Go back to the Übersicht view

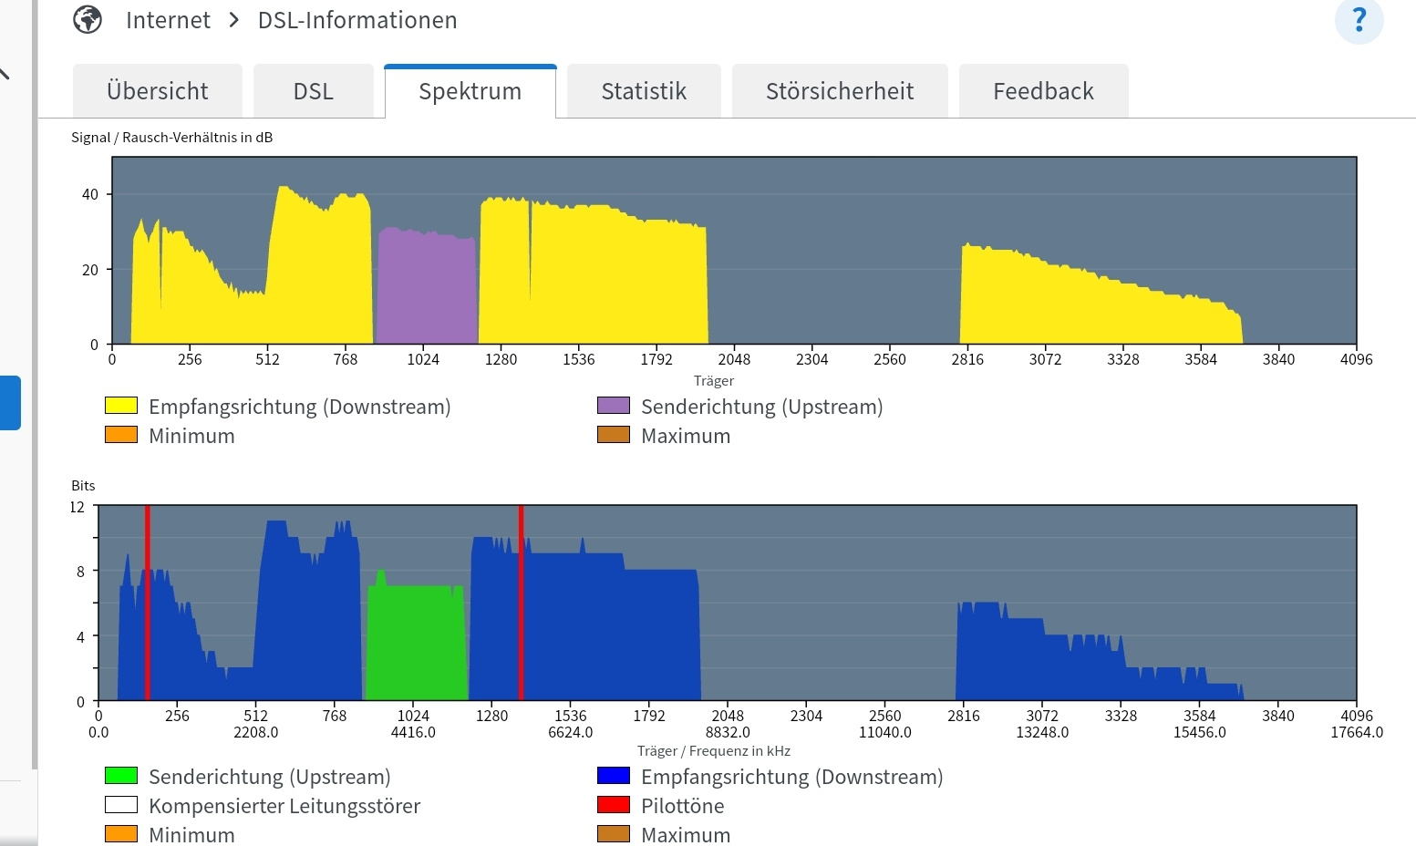pyautogui.click(x=157, y=90)
